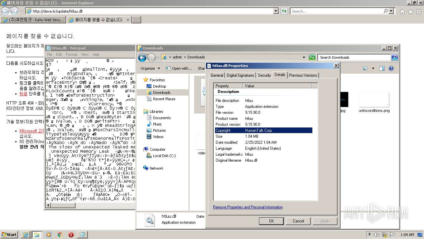Click the IE search magnifier icon
The height and width of the screenshot is (239, 424).
coord(386,11)
